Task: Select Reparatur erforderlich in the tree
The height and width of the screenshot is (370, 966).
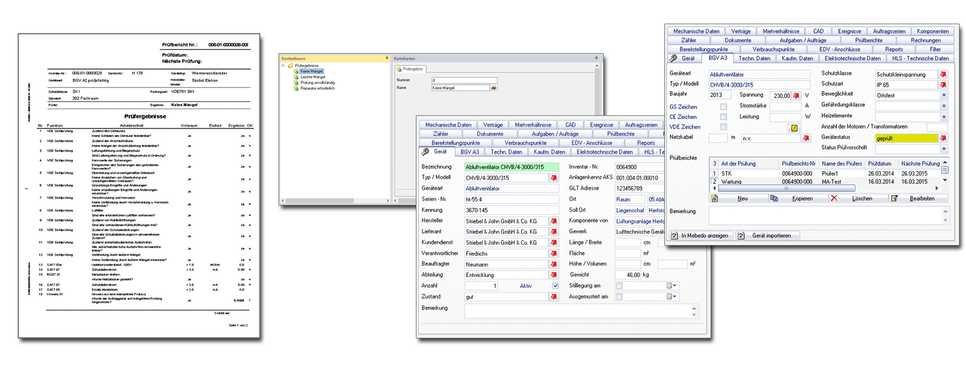Action: tap(317, 88)
